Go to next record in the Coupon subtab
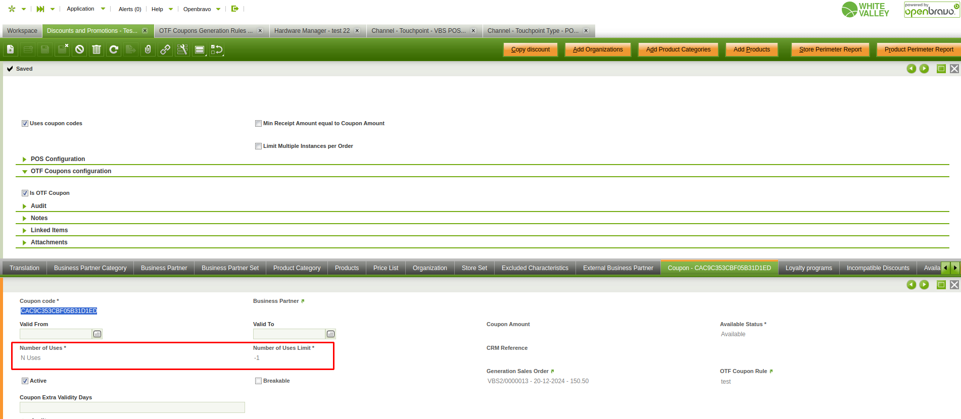 [924, 285]
